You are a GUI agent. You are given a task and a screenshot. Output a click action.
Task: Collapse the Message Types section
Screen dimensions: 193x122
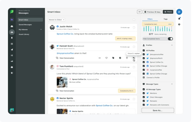tap(172, 84)
